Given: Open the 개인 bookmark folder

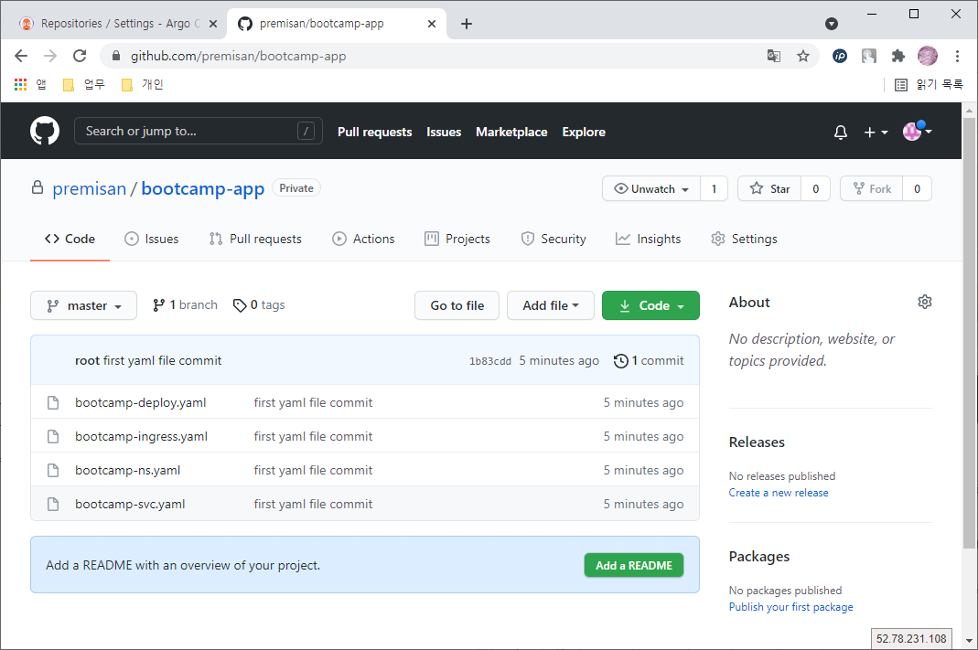Looking at the screenshot, I should pos(142,84).
